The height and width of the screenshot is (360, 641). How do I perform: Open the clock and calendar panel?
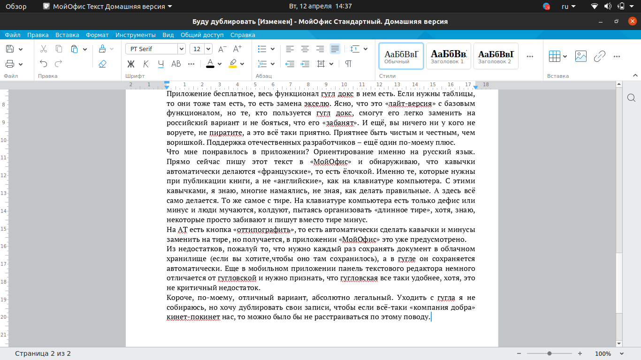coord(320,6)
